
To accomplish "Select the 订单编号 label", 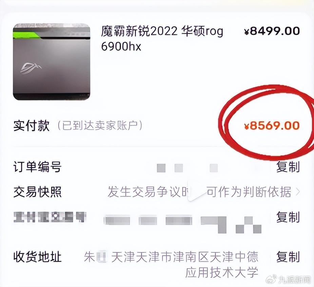I will tap(37, 167).
